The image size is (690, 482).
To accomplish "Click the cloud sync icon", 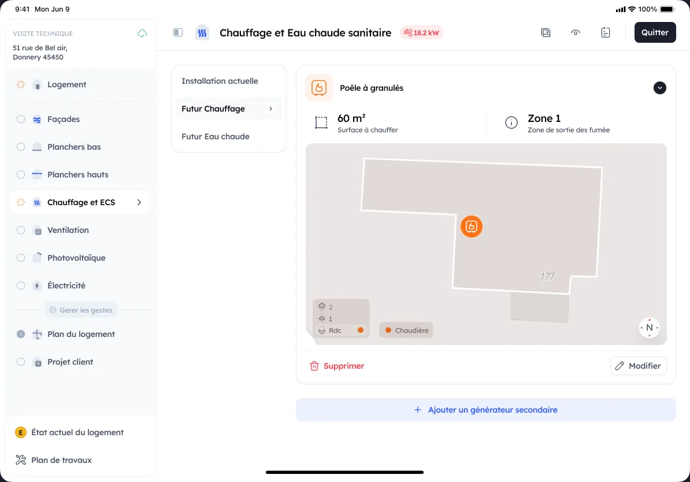I will click(x=142, y=34).
